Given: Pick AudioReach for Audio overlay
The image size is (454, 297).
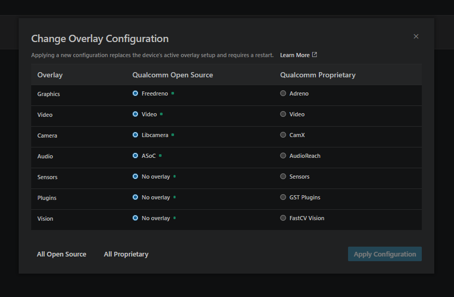Looking at the screenshot, I should tap(283, 156).
